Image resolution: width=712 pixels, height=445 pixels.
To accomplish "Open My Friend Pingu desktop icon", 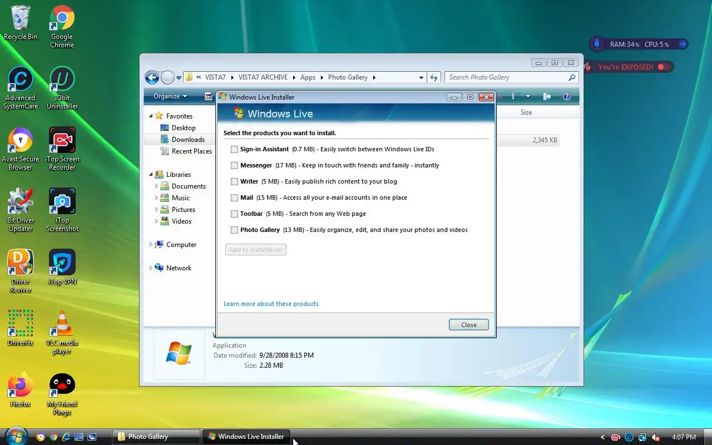I will pyautogui.click(x=62, y=394).
